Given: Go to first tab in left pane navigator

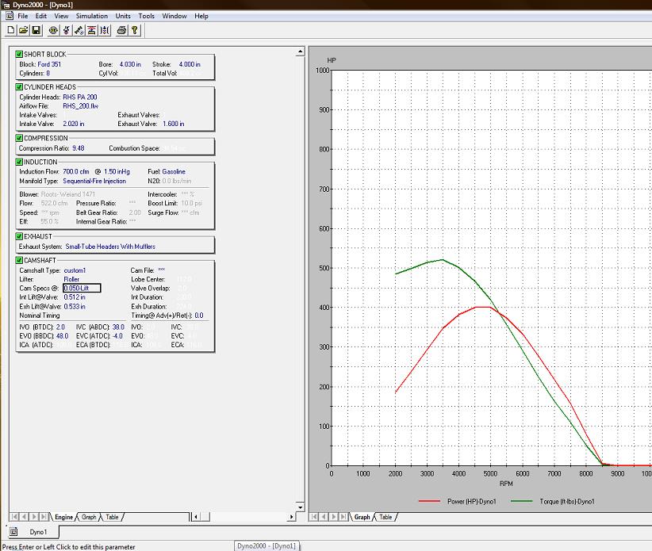Looking at the screenshot, I should (x=14, y=517).
